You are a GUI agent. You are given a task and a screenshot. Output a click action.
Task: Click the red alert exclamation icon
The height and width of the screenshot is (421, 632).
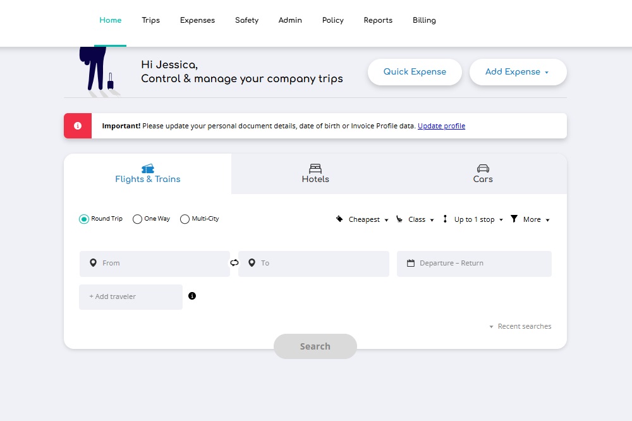tap(78, 126)
